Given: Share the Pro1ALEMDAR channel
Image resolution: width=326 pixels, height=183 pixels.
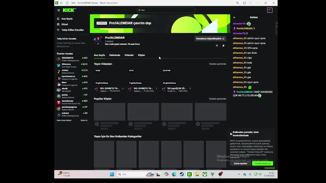Looking at the screenshot, I should tap(217, 46).
